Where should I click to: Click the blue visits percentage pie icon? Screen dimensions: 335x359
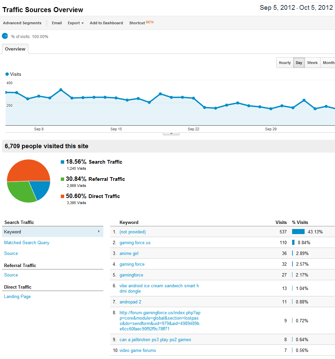click(5, 36)
